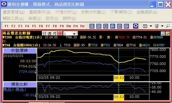Click the yellow swap arrows icon in chart panel
Image resolution: width=172 pixels, height=103 pixels.
pos(168,34)
